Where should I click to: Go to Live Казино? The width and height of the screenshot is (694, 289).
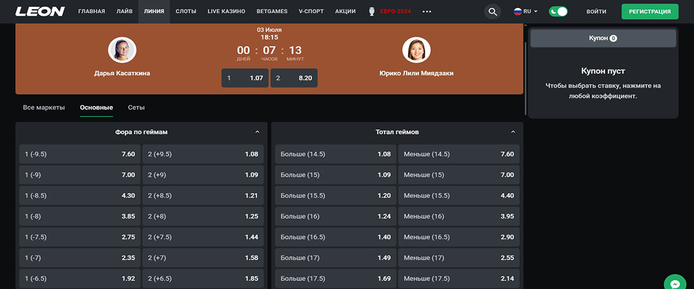226,12
